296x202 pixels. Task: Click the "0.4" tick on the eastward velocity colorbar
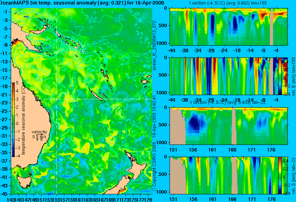point(286,62)
